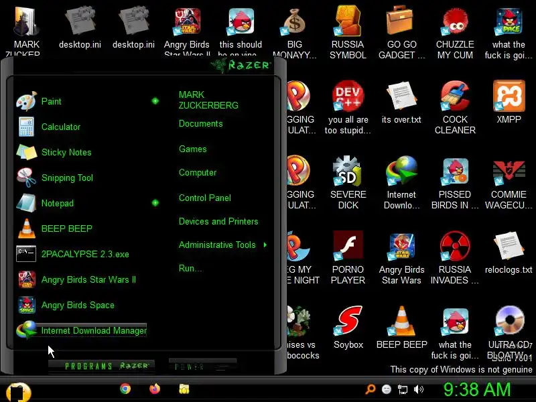536x402 pixels.
Task: Open the network tray icon
Action: 403,389
